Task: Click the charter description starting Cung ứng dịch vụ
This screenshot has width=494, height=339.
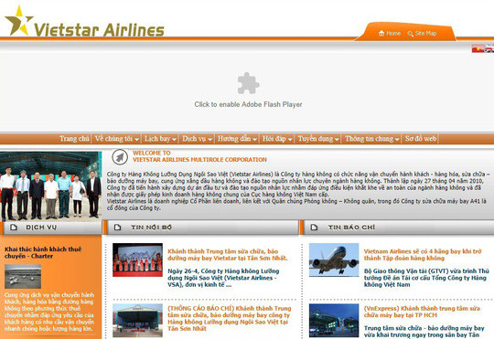Action: (x=49, y=312)
